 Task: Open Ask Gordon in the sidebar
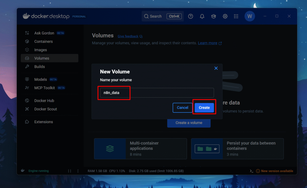(x=44, y=33)
